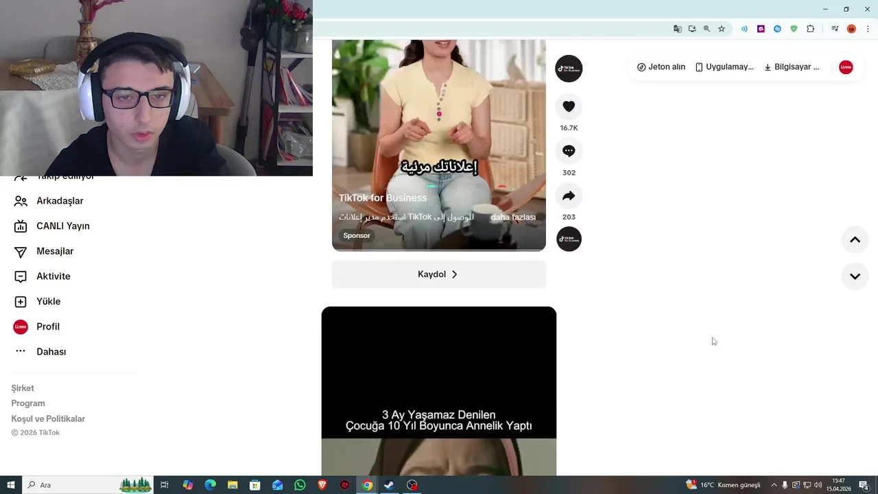Image resolution: width=878 pixels, height=494 pixels.
Task: Open Steam from taskbar
Action: [389, 485]
